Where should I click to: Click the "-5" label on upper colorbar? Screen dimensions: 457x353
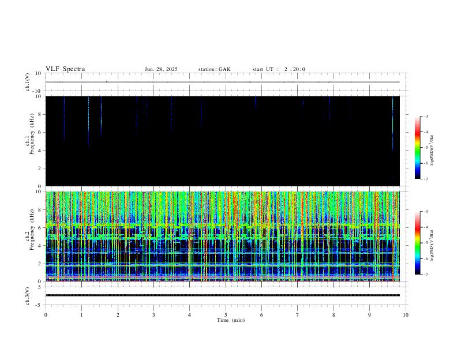(426, 148)
